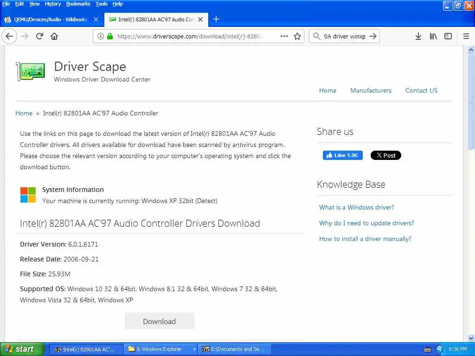The height and width of the screenshot is (356, 475).
Task: Click the vertical scrollbar thumb
Action: click(x=471, y=102)
